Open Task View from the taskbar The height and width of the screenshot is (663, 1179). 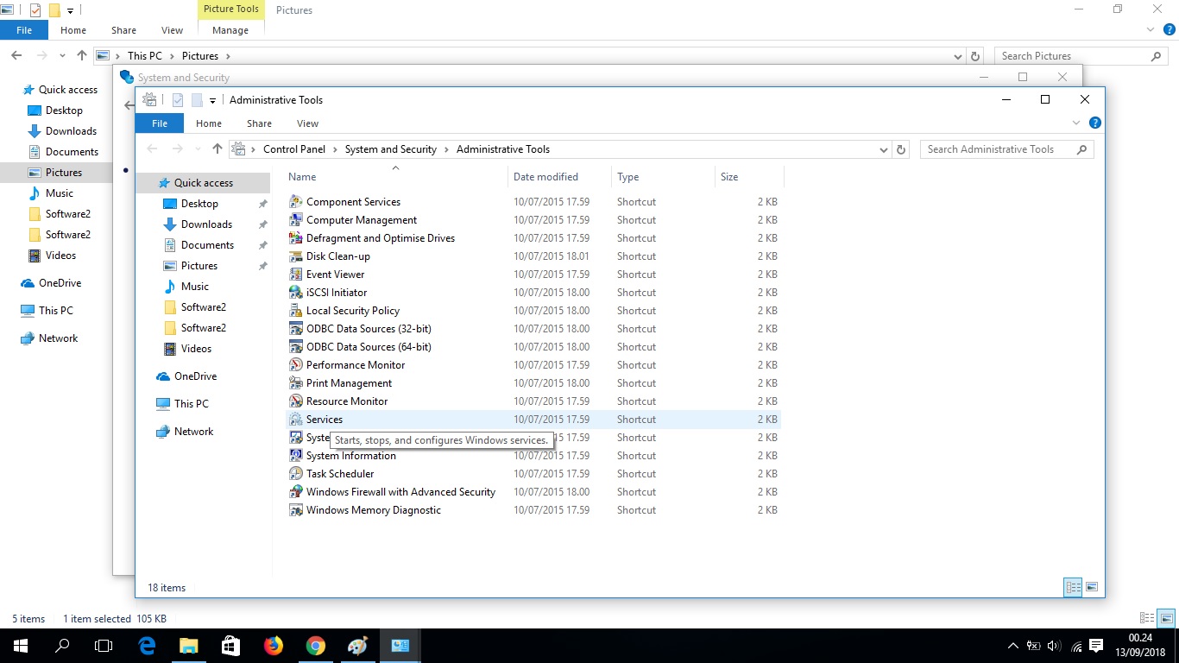[x=104, y=646]
